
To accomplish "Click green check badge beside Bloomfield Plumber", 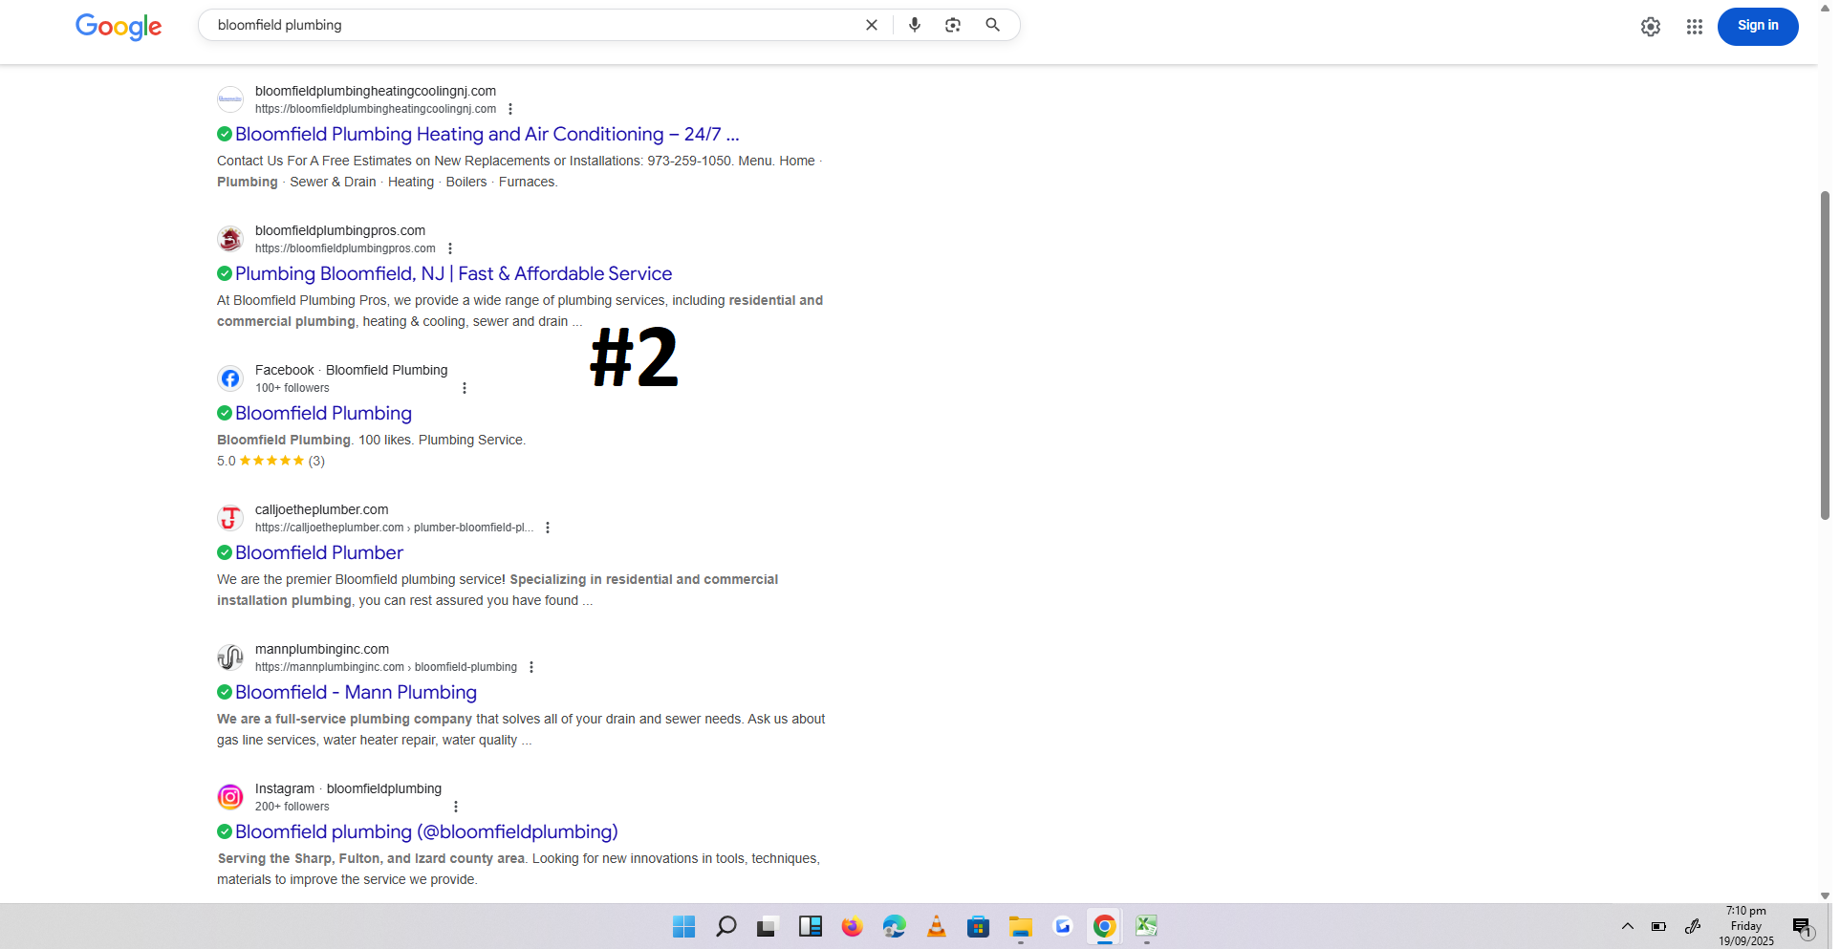I will tap(225, 552).
